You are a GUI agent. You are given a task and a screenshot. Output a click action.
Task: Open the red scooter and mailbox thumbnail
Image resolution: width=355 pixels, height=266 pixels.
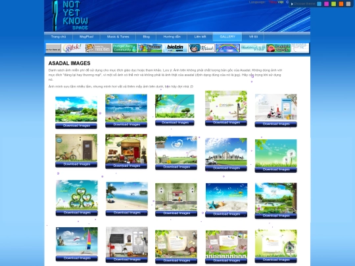(x=275, y=107)
